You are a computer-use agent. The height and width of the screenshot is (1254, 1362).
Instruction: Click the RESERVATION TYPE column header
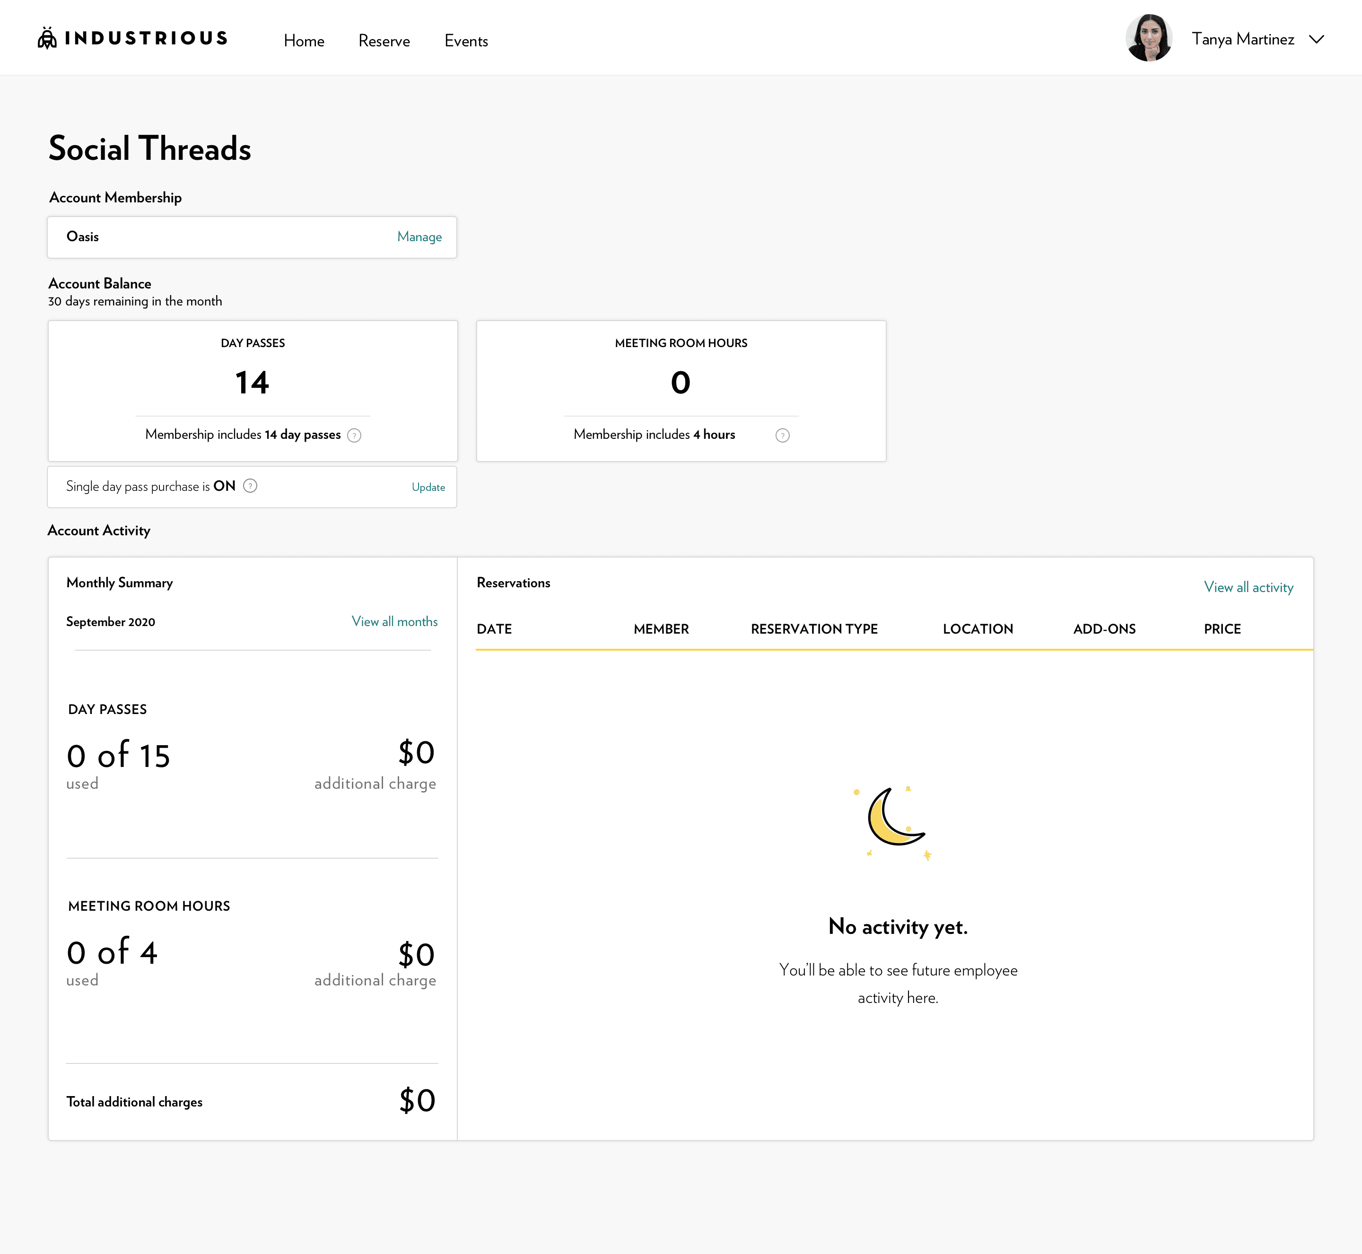814,629
